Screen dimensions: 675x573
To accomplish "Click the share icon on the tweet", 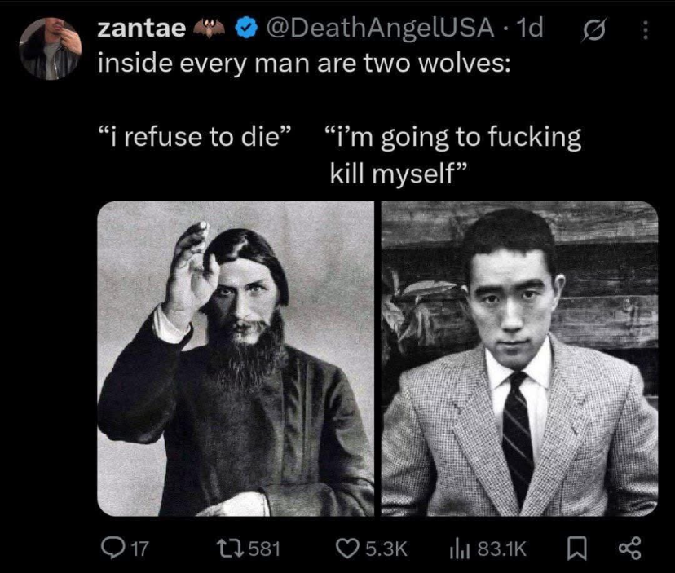I will pyautogui.click(x=629, y=549).
